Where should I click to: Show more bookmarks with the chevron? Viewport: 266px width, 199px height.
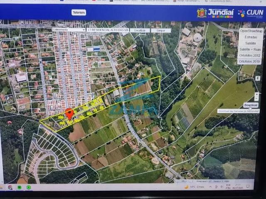[261, 1]
